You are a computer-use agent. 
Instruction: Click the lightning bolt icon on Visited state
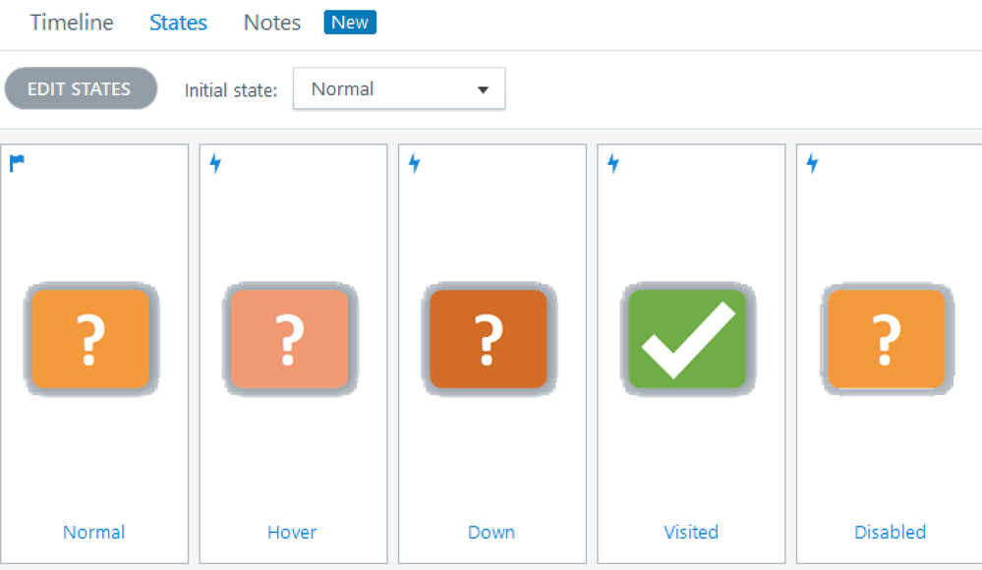[x=613, y=163]
